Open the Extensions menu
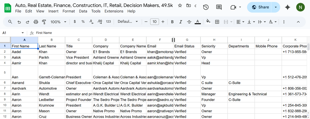Viewport: 310px width, 119px height. coord(114,11)
